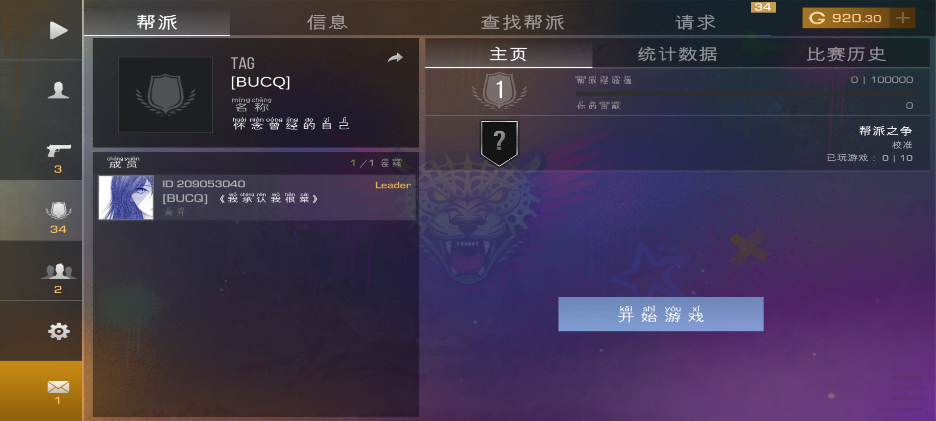This screenshot has width=936, height=421.
Task: Open the 查找帮派 tab
Action: (x=522, y=22)
